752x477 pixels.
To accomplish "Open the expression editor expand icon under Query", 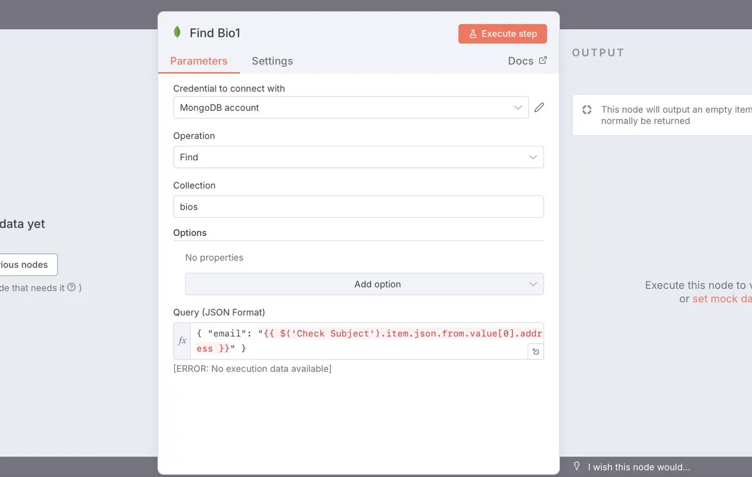I will (536, 351).
